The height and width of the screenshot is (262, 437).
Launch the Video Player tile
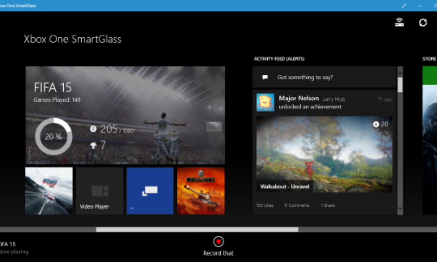(100, 191)
